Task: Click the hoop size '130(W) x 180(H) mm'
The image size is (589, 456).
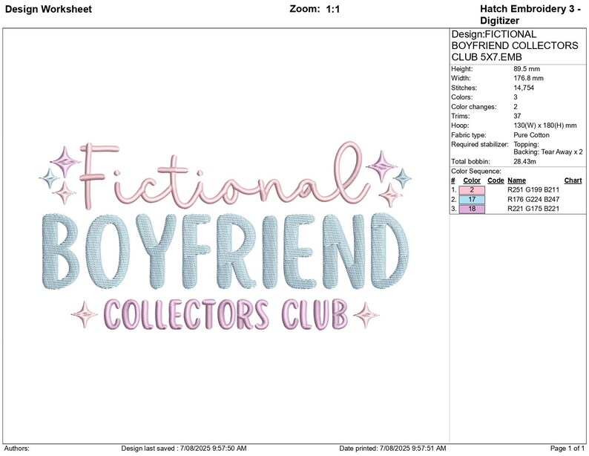Action: click(545, 126)
